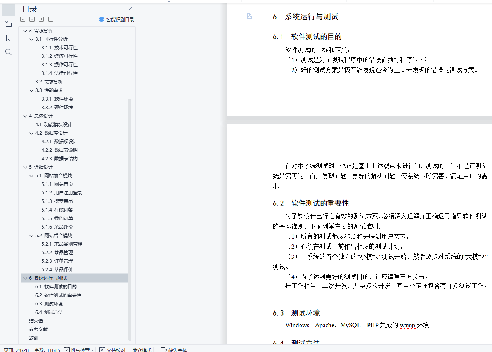Jump to 结束语 in outline

[x=36, y=321]
